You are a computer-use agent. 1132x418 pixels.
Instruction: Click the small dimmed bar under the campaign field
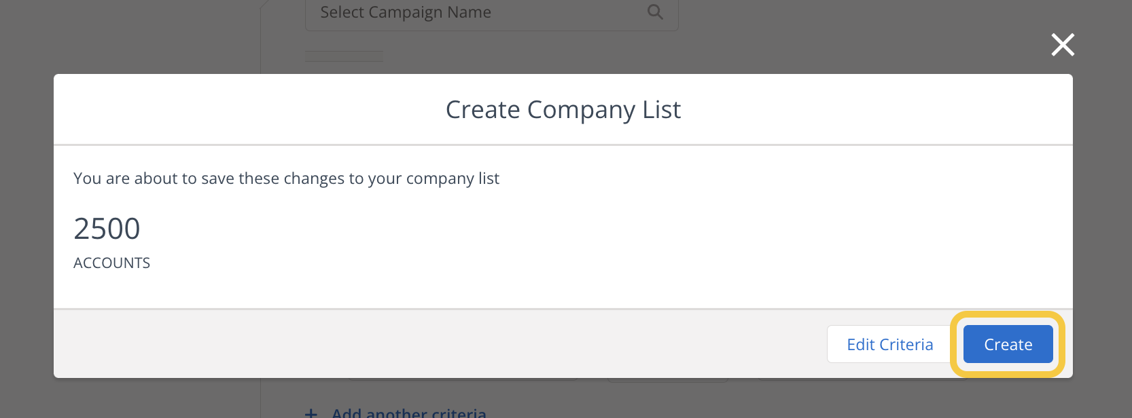pyautogui.click(x=344, y=56)
